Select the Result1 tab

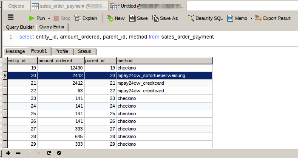coord(39,51)
